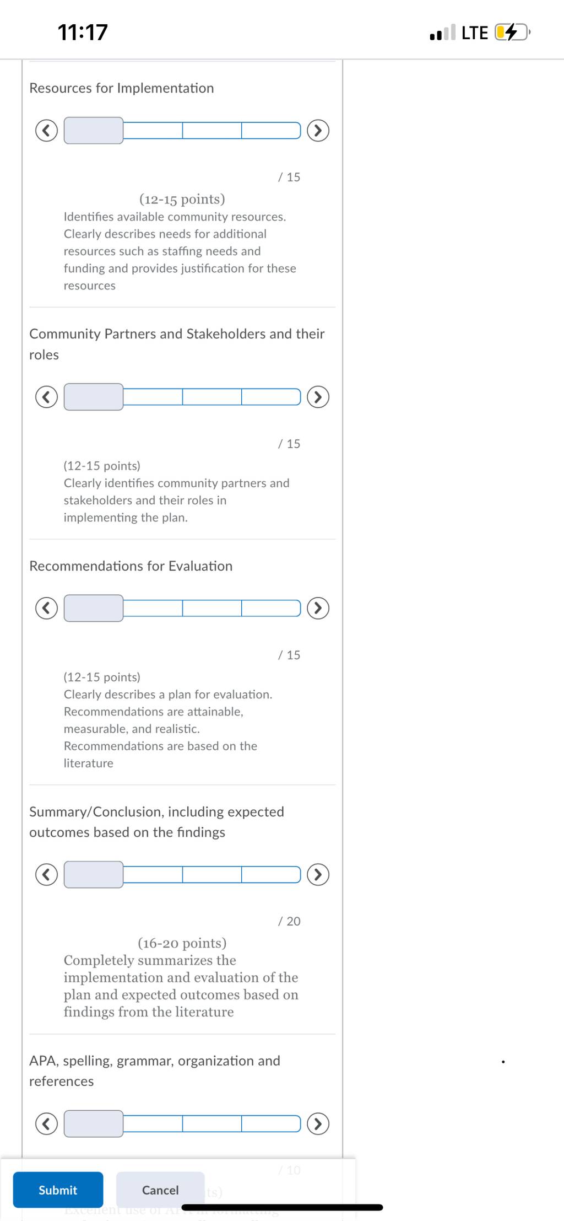
Task: Select last level segment on Summary/Conclusion slider
Action: (x=271, y=874)
